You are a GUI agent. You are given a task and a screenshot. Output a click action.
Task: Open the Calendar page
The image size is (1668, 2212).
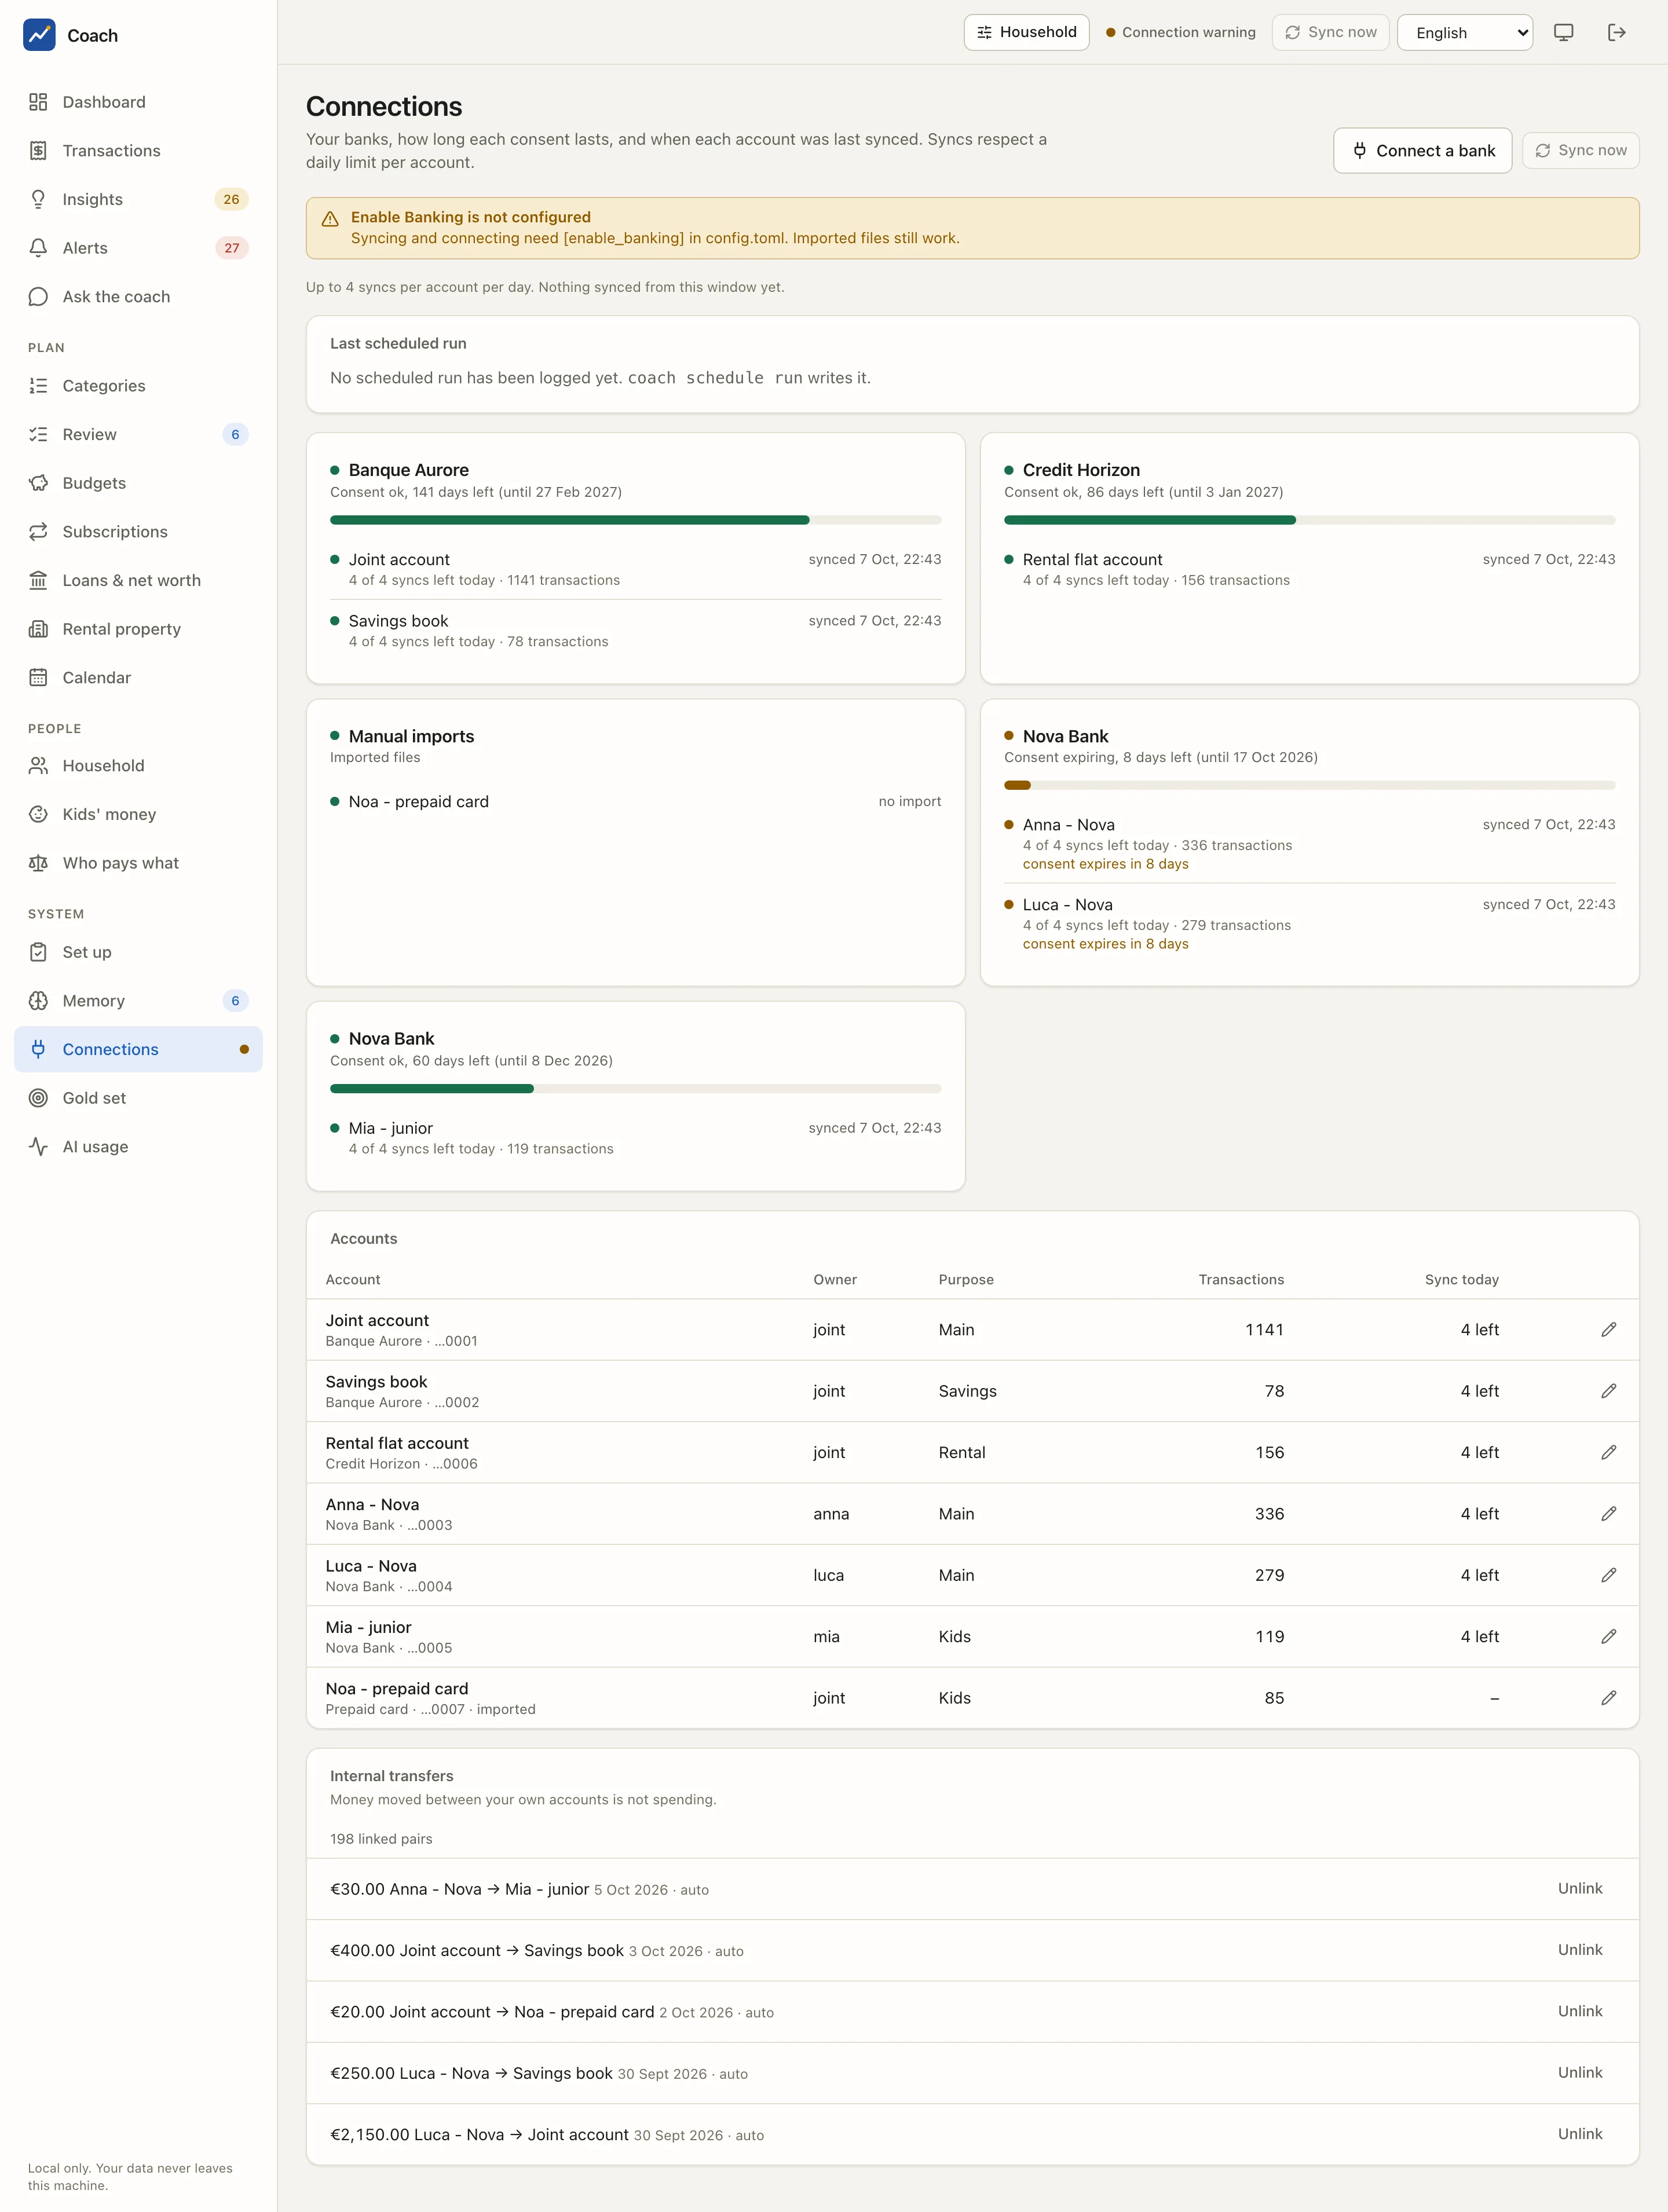pyautogui.click(x=138, y=678)
